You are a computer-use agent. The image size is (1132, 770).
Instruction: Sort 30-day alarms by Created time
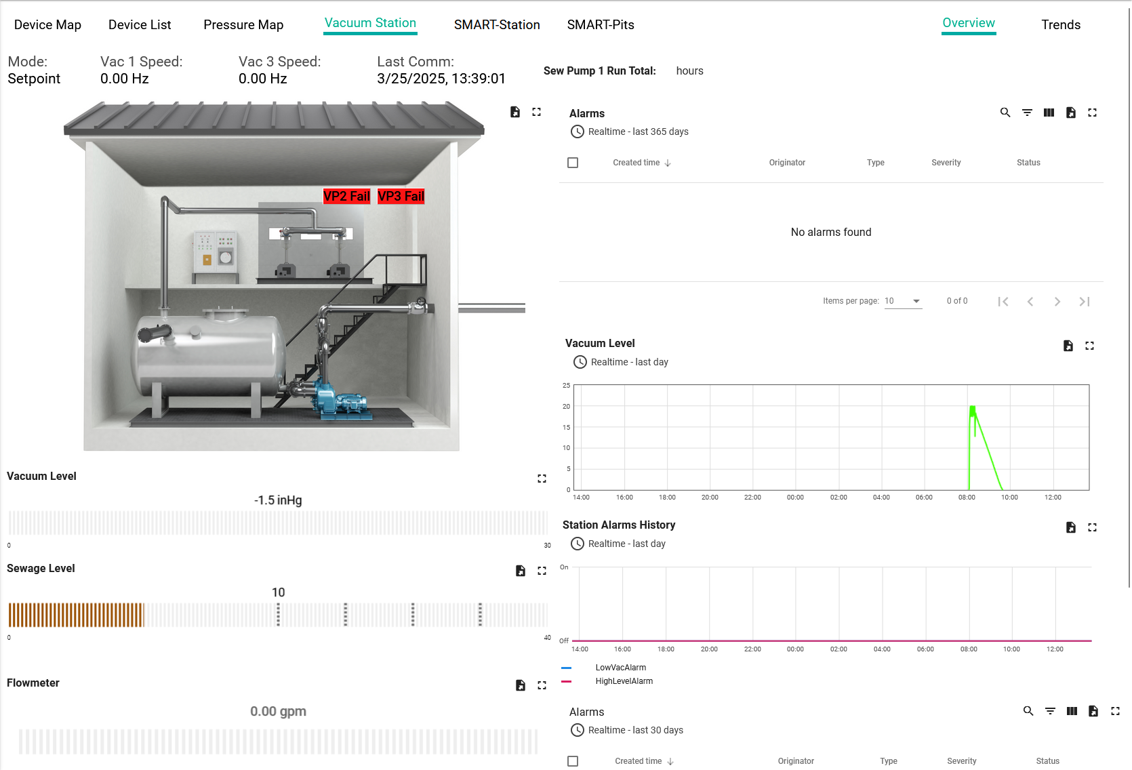(x=644, y=761)
